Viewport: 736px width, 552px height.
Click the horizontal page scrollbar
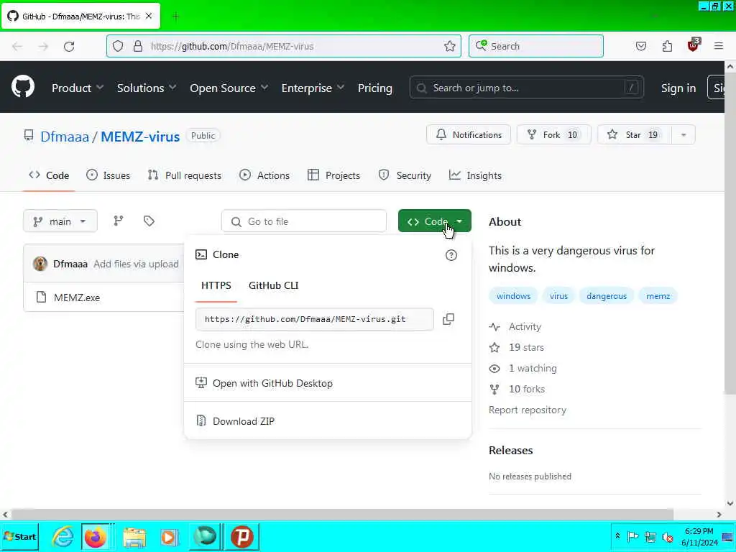342,514
